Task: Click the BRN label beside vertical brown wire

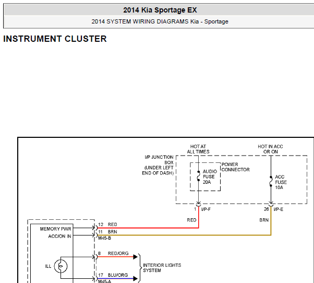Action: [264, 220]
